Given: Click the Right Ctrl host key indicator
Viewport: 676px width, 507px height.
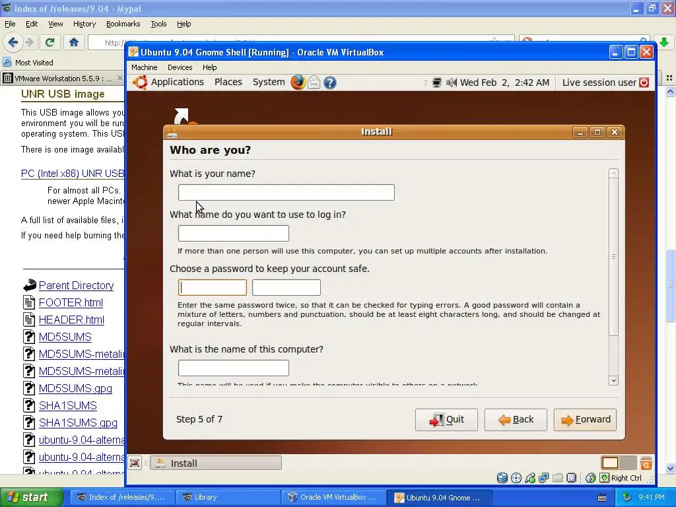Looking at the screenshot, I should point(621,478).
